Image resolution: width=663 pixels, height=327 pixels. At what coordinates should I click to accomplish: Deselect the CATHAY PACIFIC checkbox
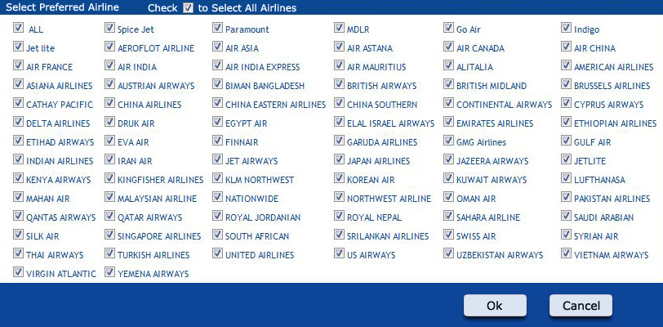click(x=18, y=104)
